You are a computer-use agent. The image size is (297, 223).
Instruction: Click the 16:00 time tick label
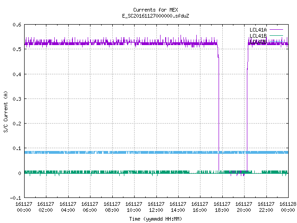coord(200,210)
